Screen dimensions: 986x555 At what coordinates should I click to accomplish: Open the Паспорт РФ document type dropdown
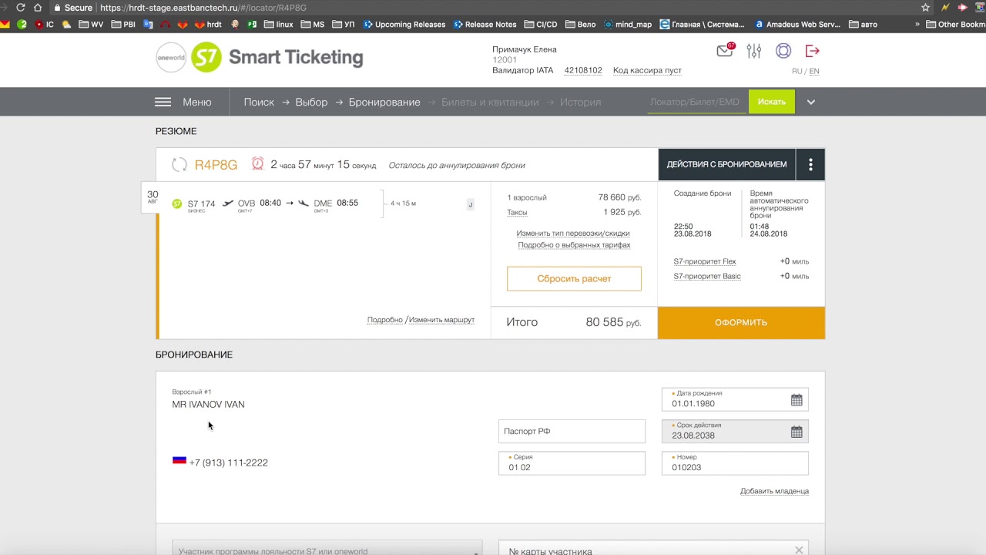[572, 432]
